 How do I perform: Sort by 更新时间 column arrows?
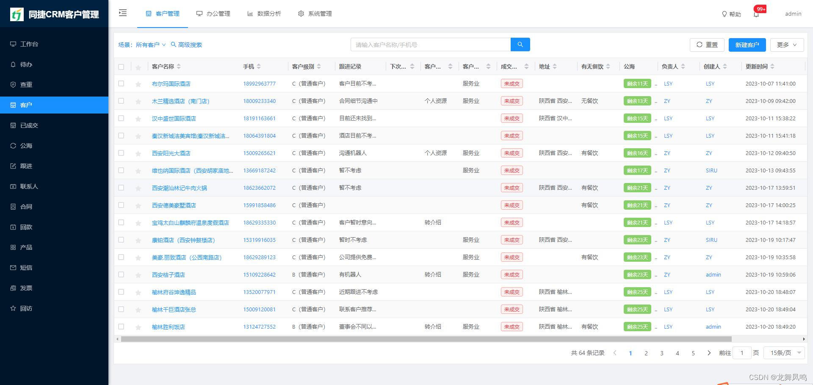tap(772, 66)
